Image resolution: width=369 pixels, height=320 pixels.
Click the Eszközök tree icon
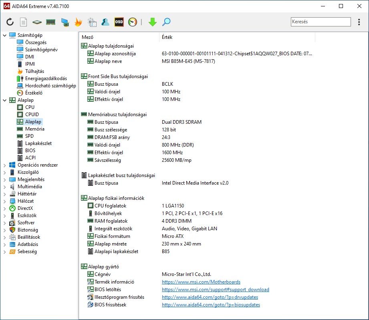pos(12,215)
